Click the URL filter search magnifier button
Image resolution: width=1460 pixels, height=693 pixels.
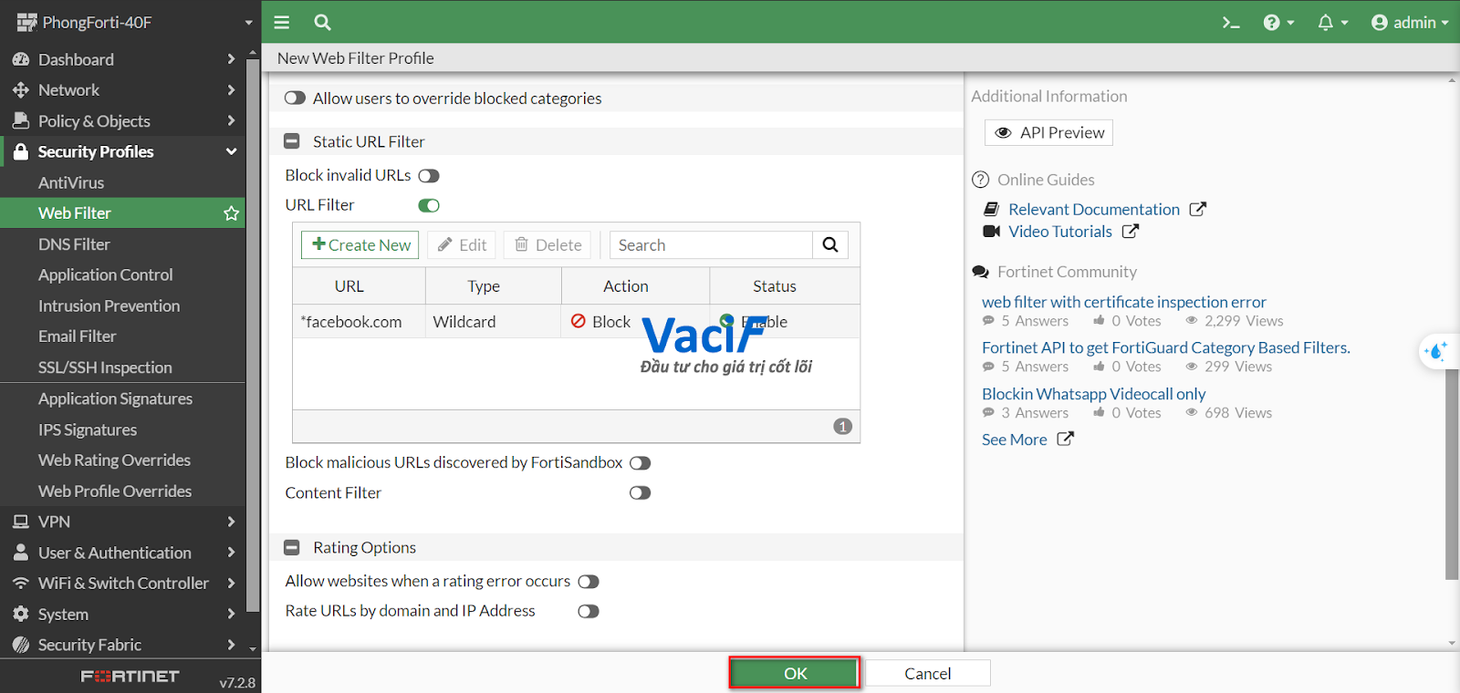coord(830,244)
